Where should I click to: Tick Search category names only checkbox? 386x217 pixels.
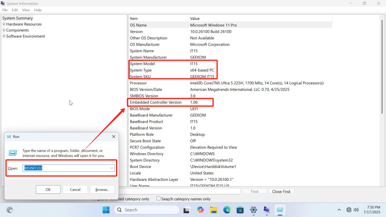[159, 199]
